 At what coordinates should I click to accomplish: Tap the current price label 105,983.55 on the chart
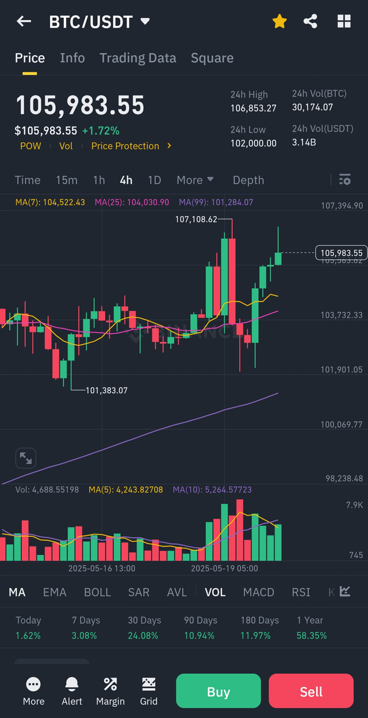[342, 253]
